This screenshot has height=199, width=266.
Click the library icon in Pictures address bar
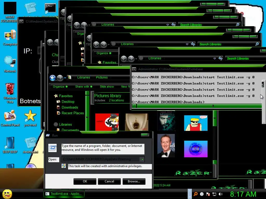pyautogui.click(x=70, y=77)
